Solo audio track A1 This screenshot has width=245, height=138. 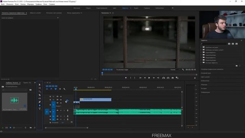pyautogui.click(x=64, y=110)
